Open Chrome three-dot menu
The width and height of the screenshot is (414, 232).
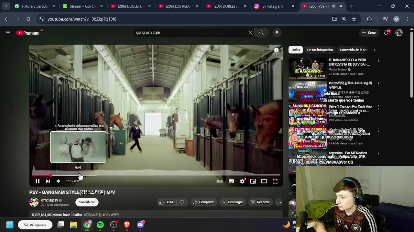(407, 19)
